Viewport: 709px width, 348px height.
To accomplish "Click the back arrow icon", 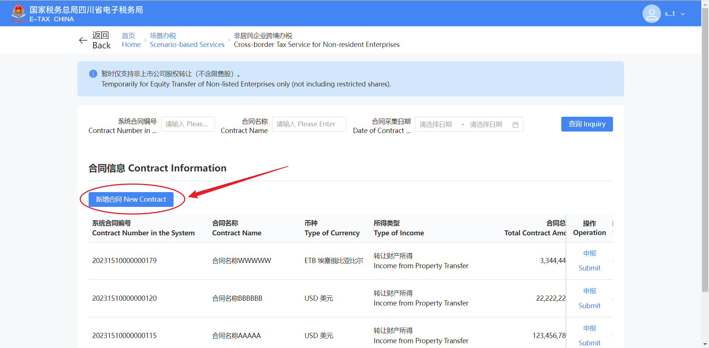I will point(83,40).
